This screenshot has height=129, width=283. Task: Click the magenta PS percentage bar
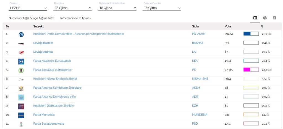tap(251, 70)
